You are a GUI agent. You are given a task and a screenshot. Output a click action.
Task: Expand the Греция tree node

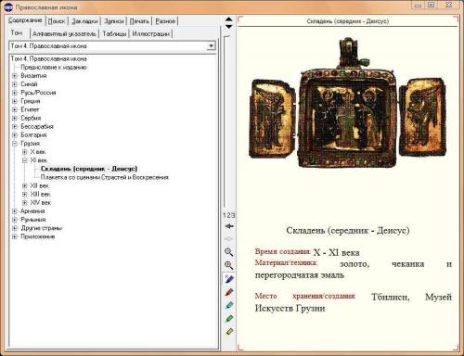coord(15,101)
